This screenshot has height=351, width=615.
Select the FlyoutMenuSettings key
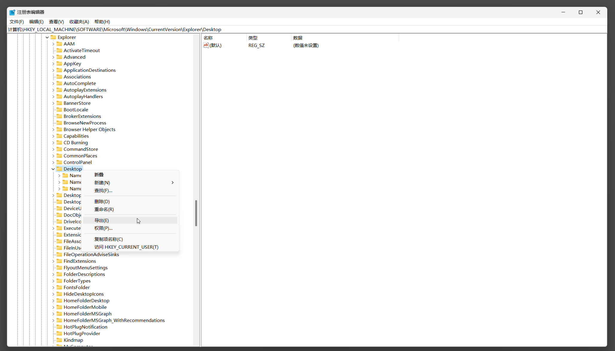tap(86, 268)
